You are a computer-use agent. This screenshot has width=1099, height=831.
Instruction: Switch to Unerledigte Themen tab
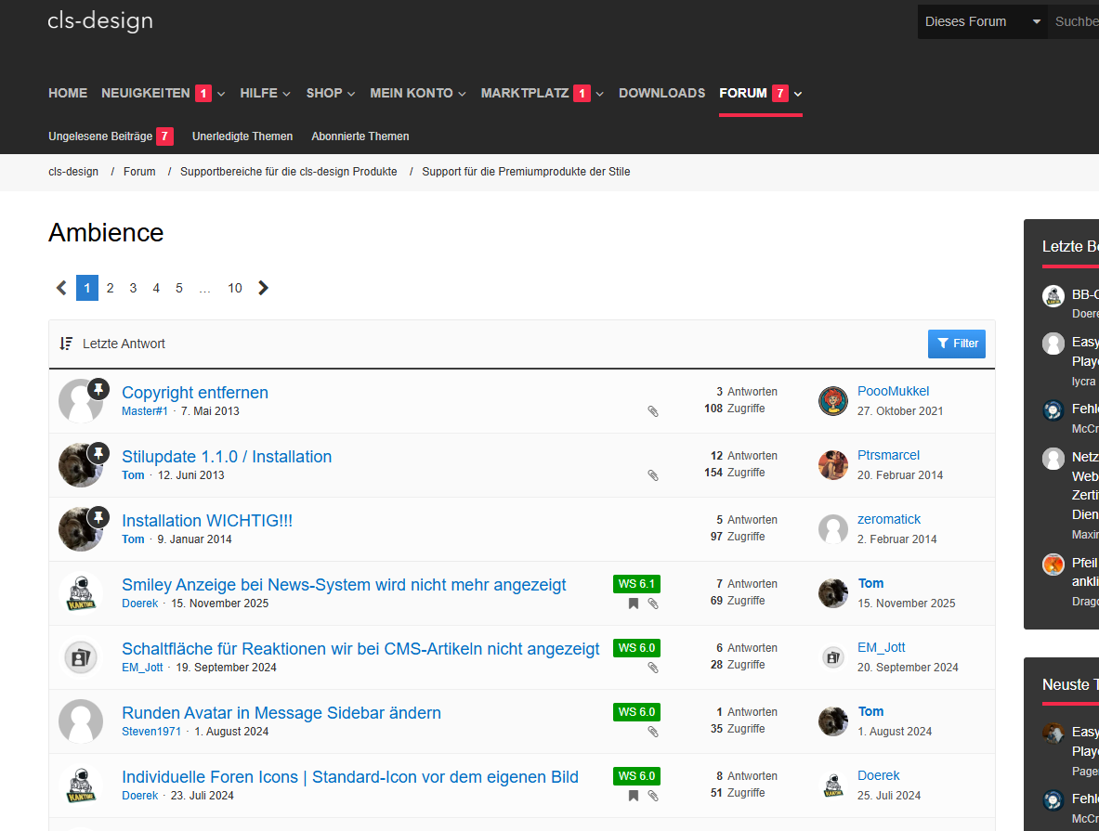(242, 136)
